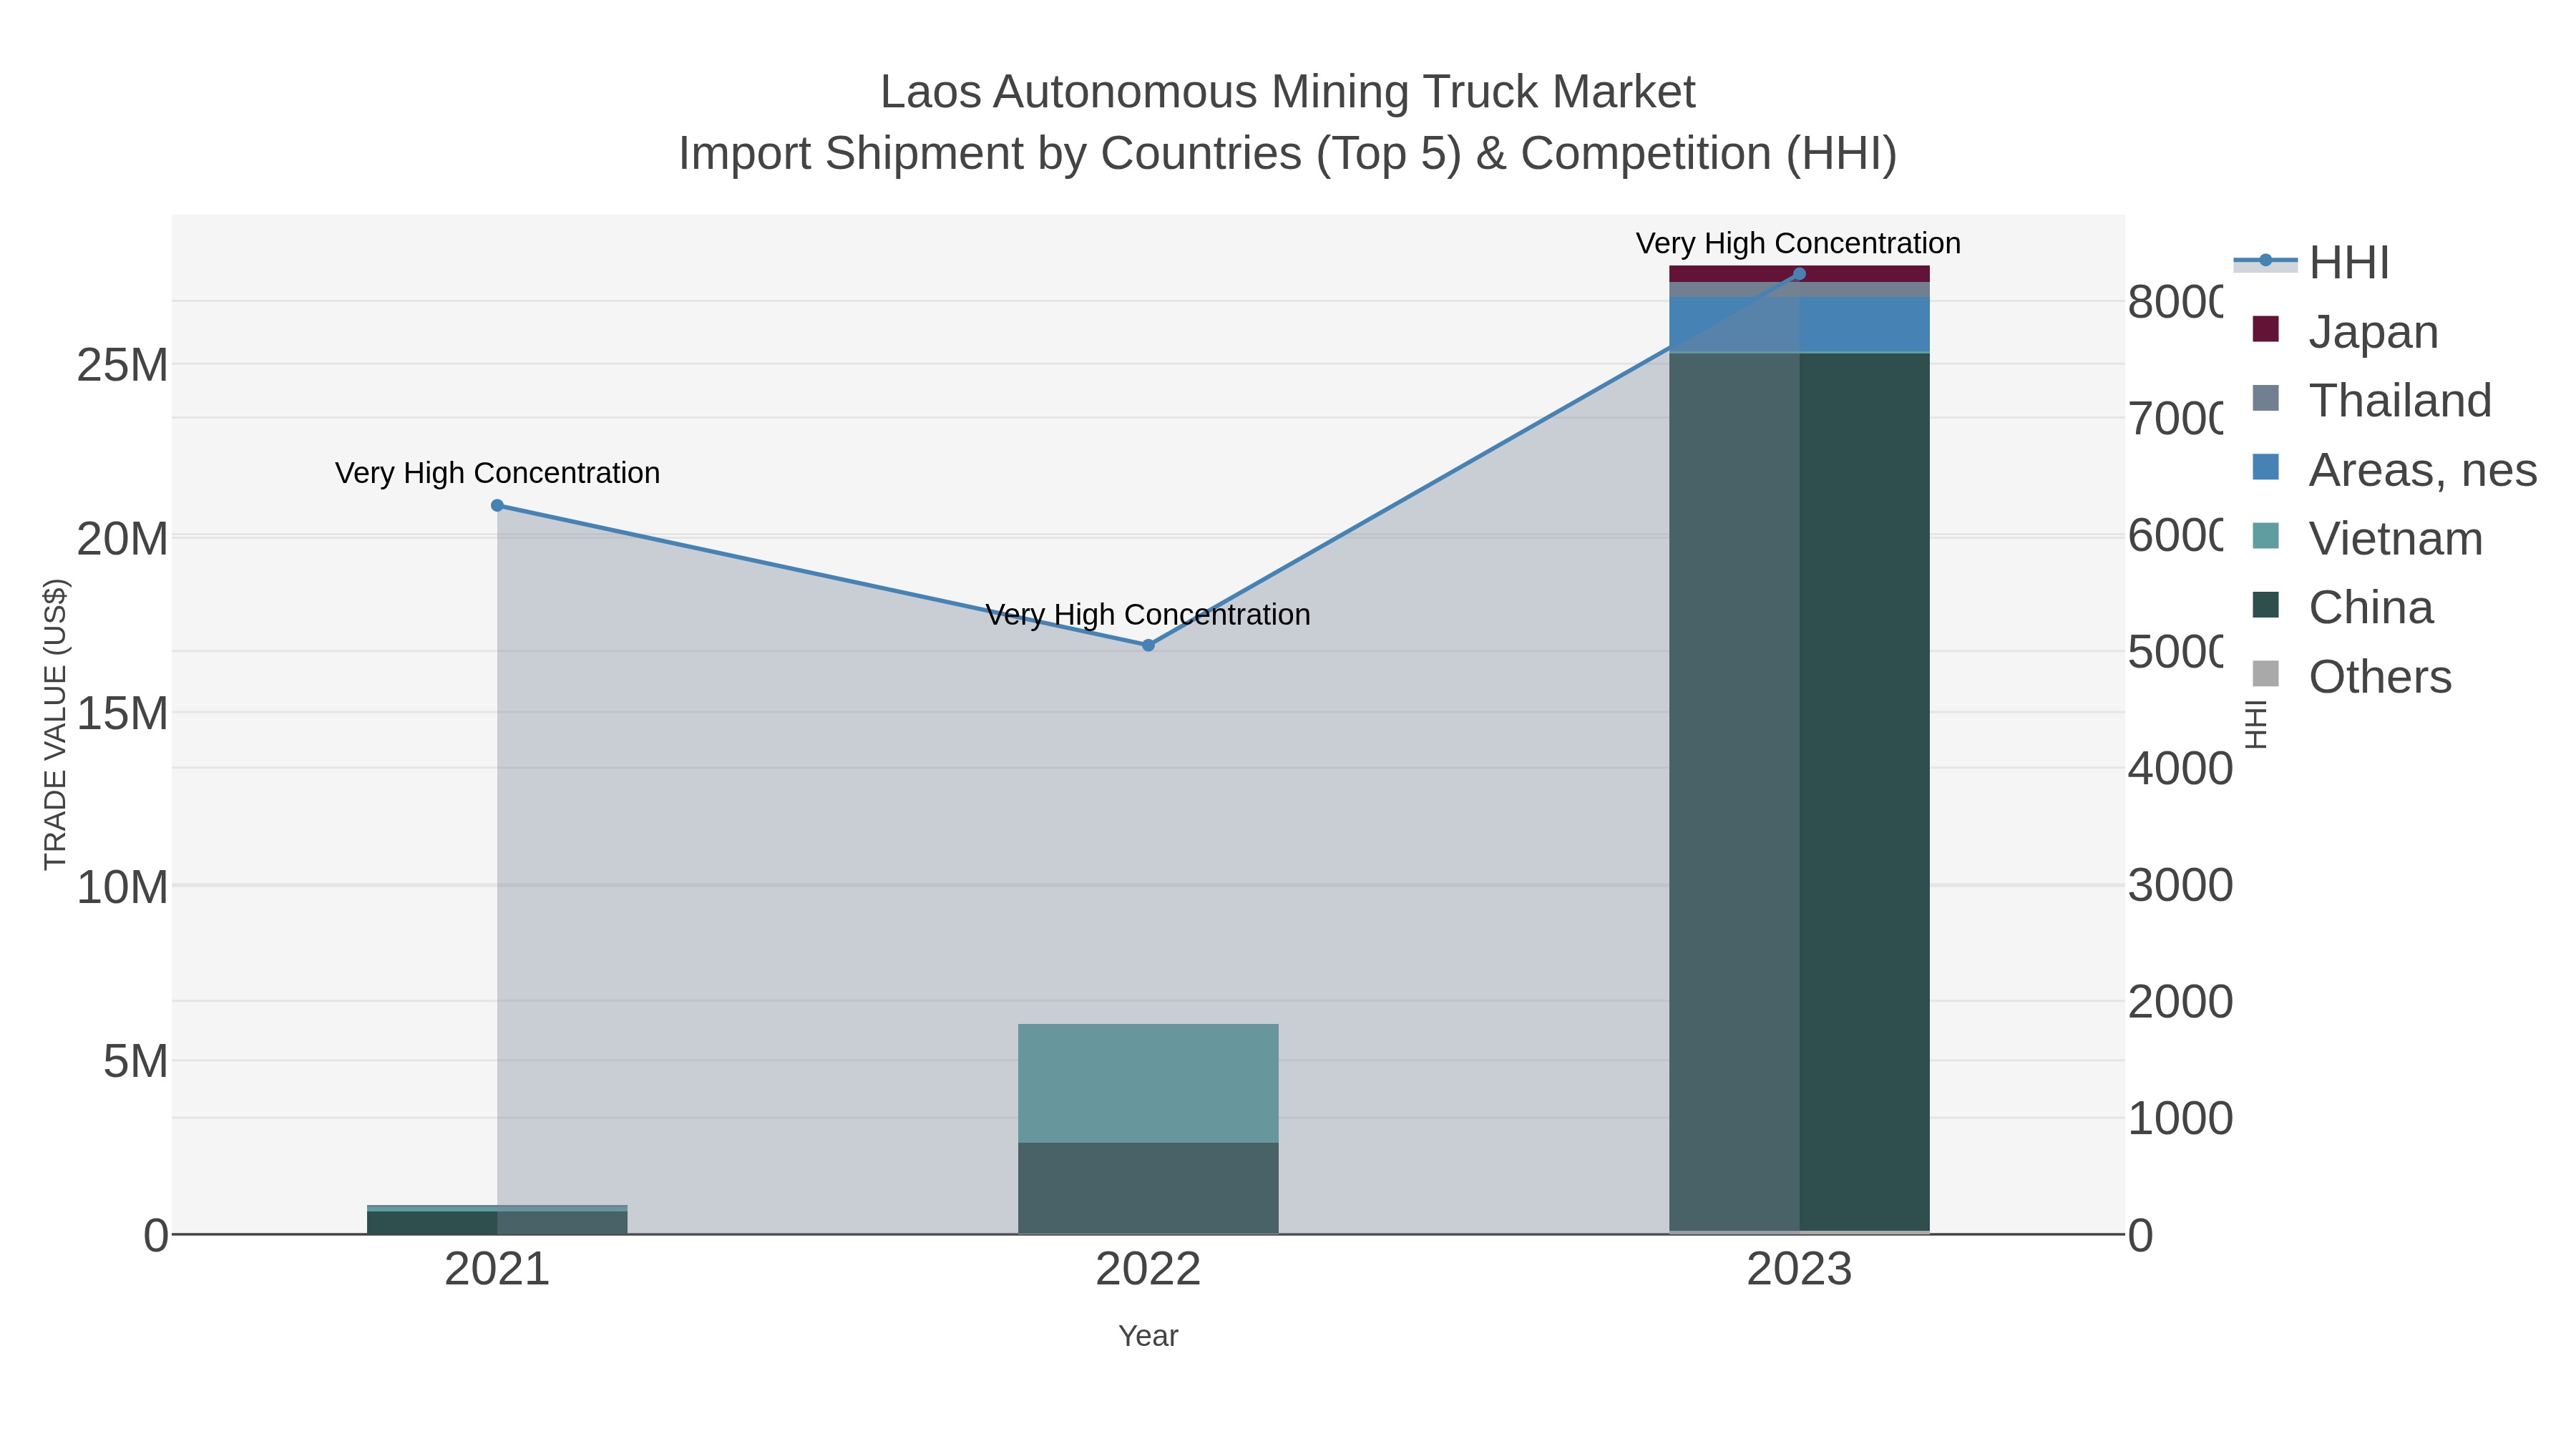The width and height of the screenshot is (2576, 1449).
Task: Toggle the China legend entry
Action: [x=2342, y=607]
